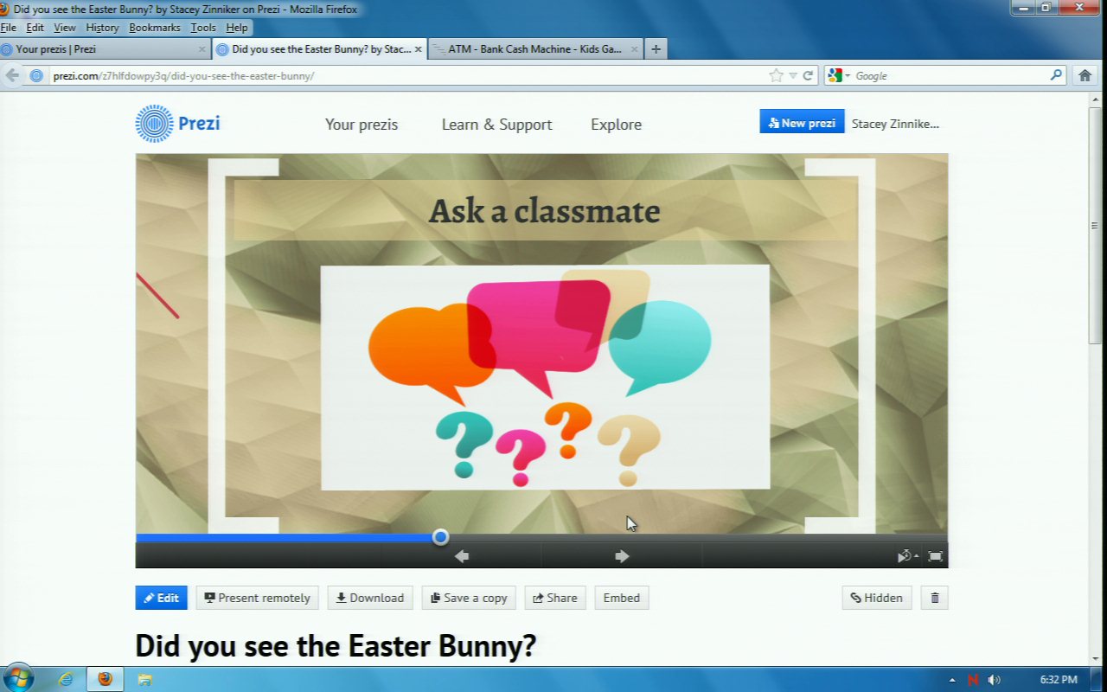Bookmark this page with the star icon
This screenshot has width=1107, height=692.
[x=776, y=75]
